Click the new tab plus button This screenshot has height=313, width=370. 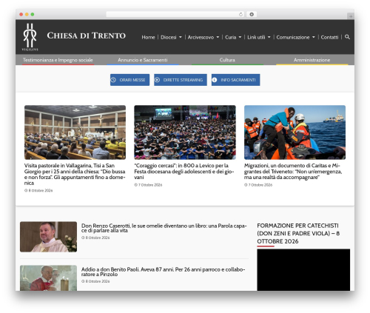[351, 16]
